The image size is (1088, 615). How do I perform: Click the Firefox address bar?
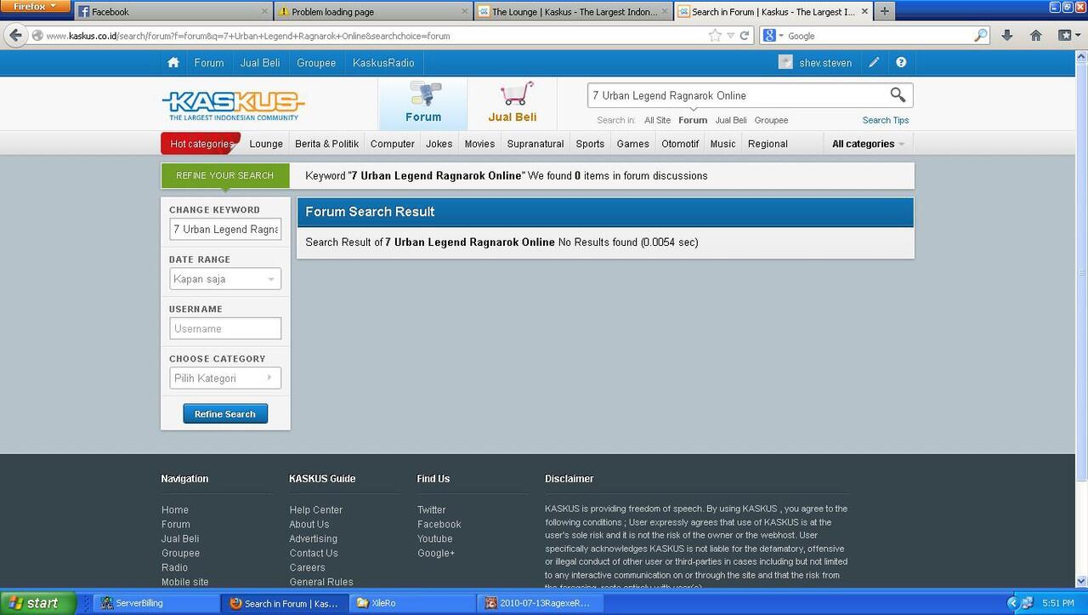click(x=374, y=36)
